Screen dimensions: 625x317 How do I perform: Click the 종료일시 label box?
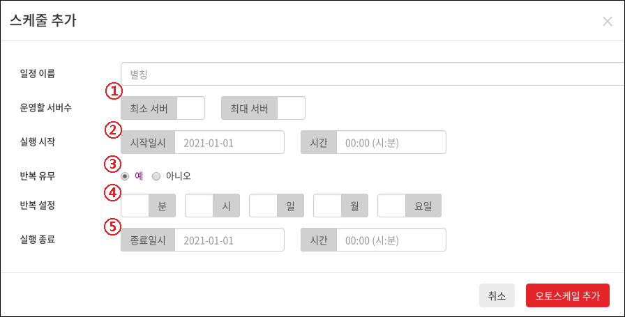148,240
